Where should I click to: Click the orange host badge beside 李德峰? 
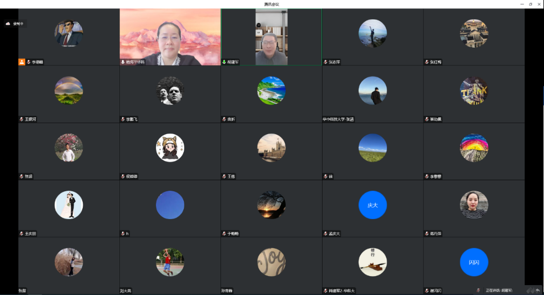point(22,62)
